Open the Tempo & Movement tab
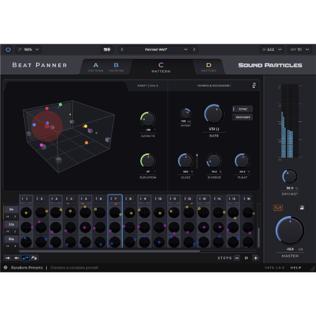The image size is (316, 316). tap(214, 85)
